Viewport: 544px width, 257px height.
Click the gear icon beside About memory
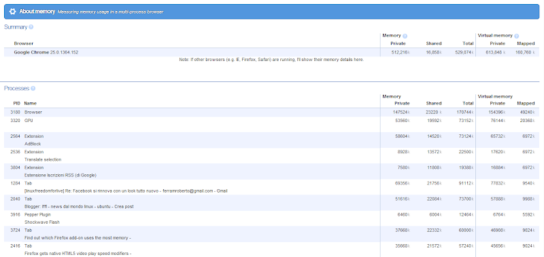12,12
